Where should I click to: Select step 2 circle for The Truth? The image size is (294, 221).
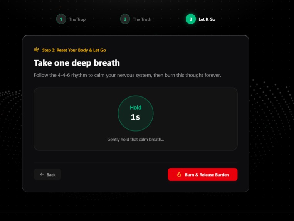point(125,19)
